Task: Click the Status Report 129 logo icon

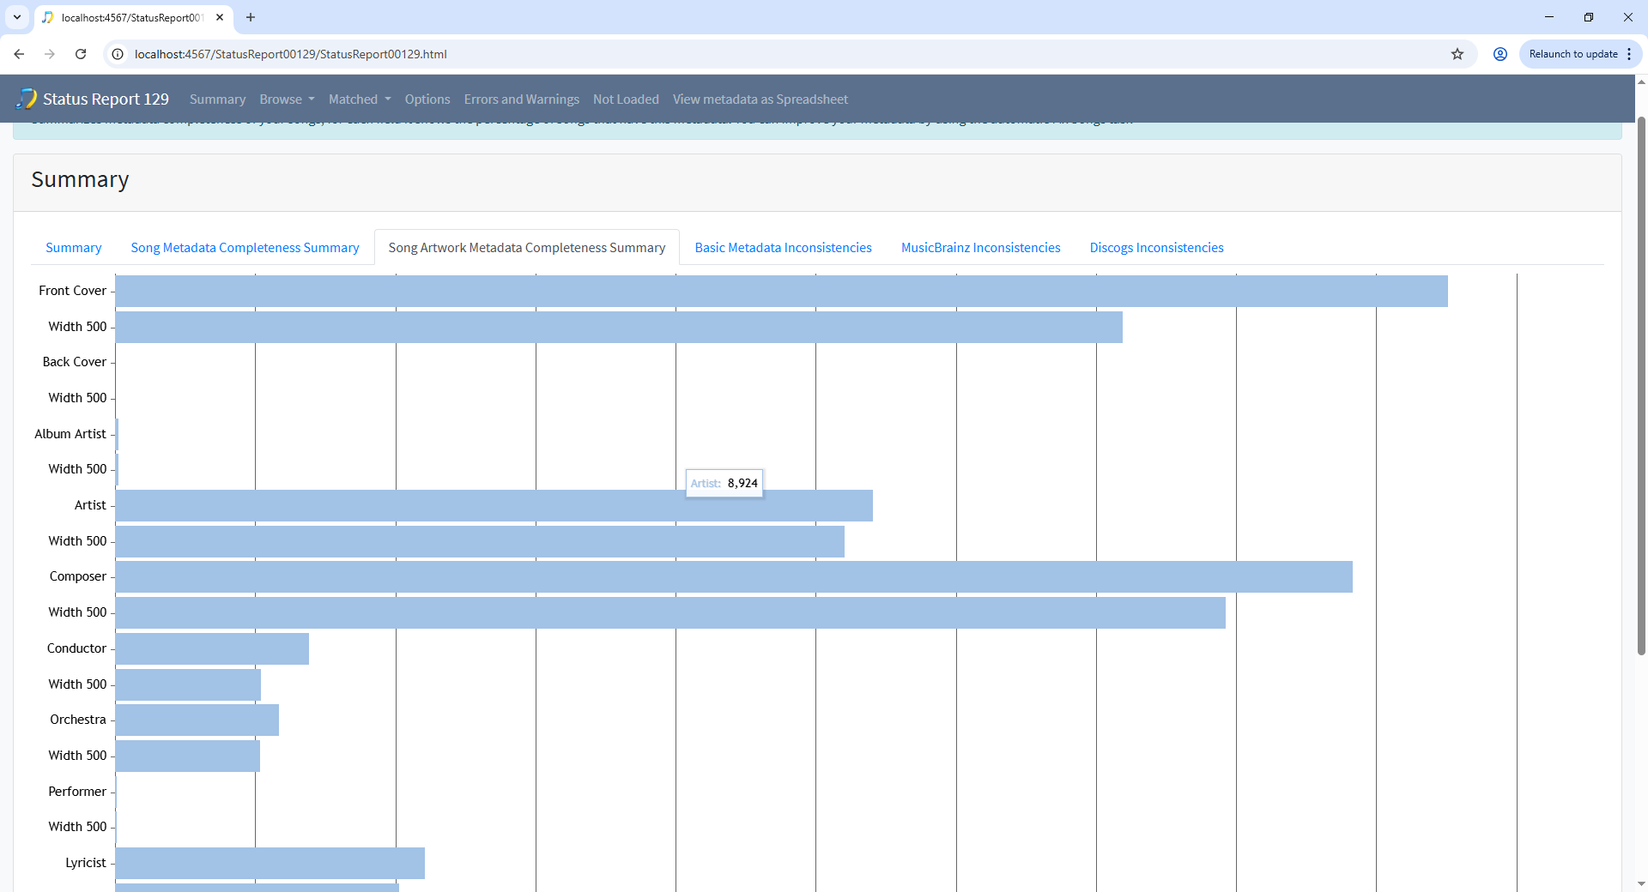Action: 27,99
